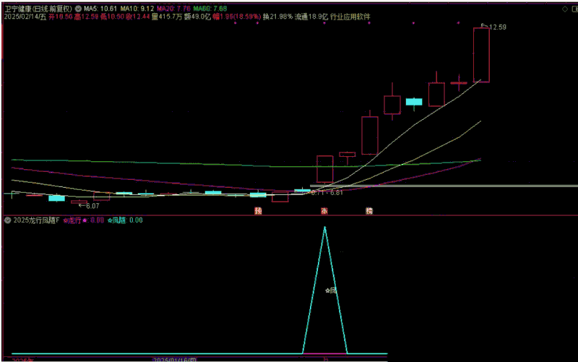Select the MA5: 10.61 moving average label
Image resolution: width=578 pixels, height=362 pixels.
click(x=100, y=8)
